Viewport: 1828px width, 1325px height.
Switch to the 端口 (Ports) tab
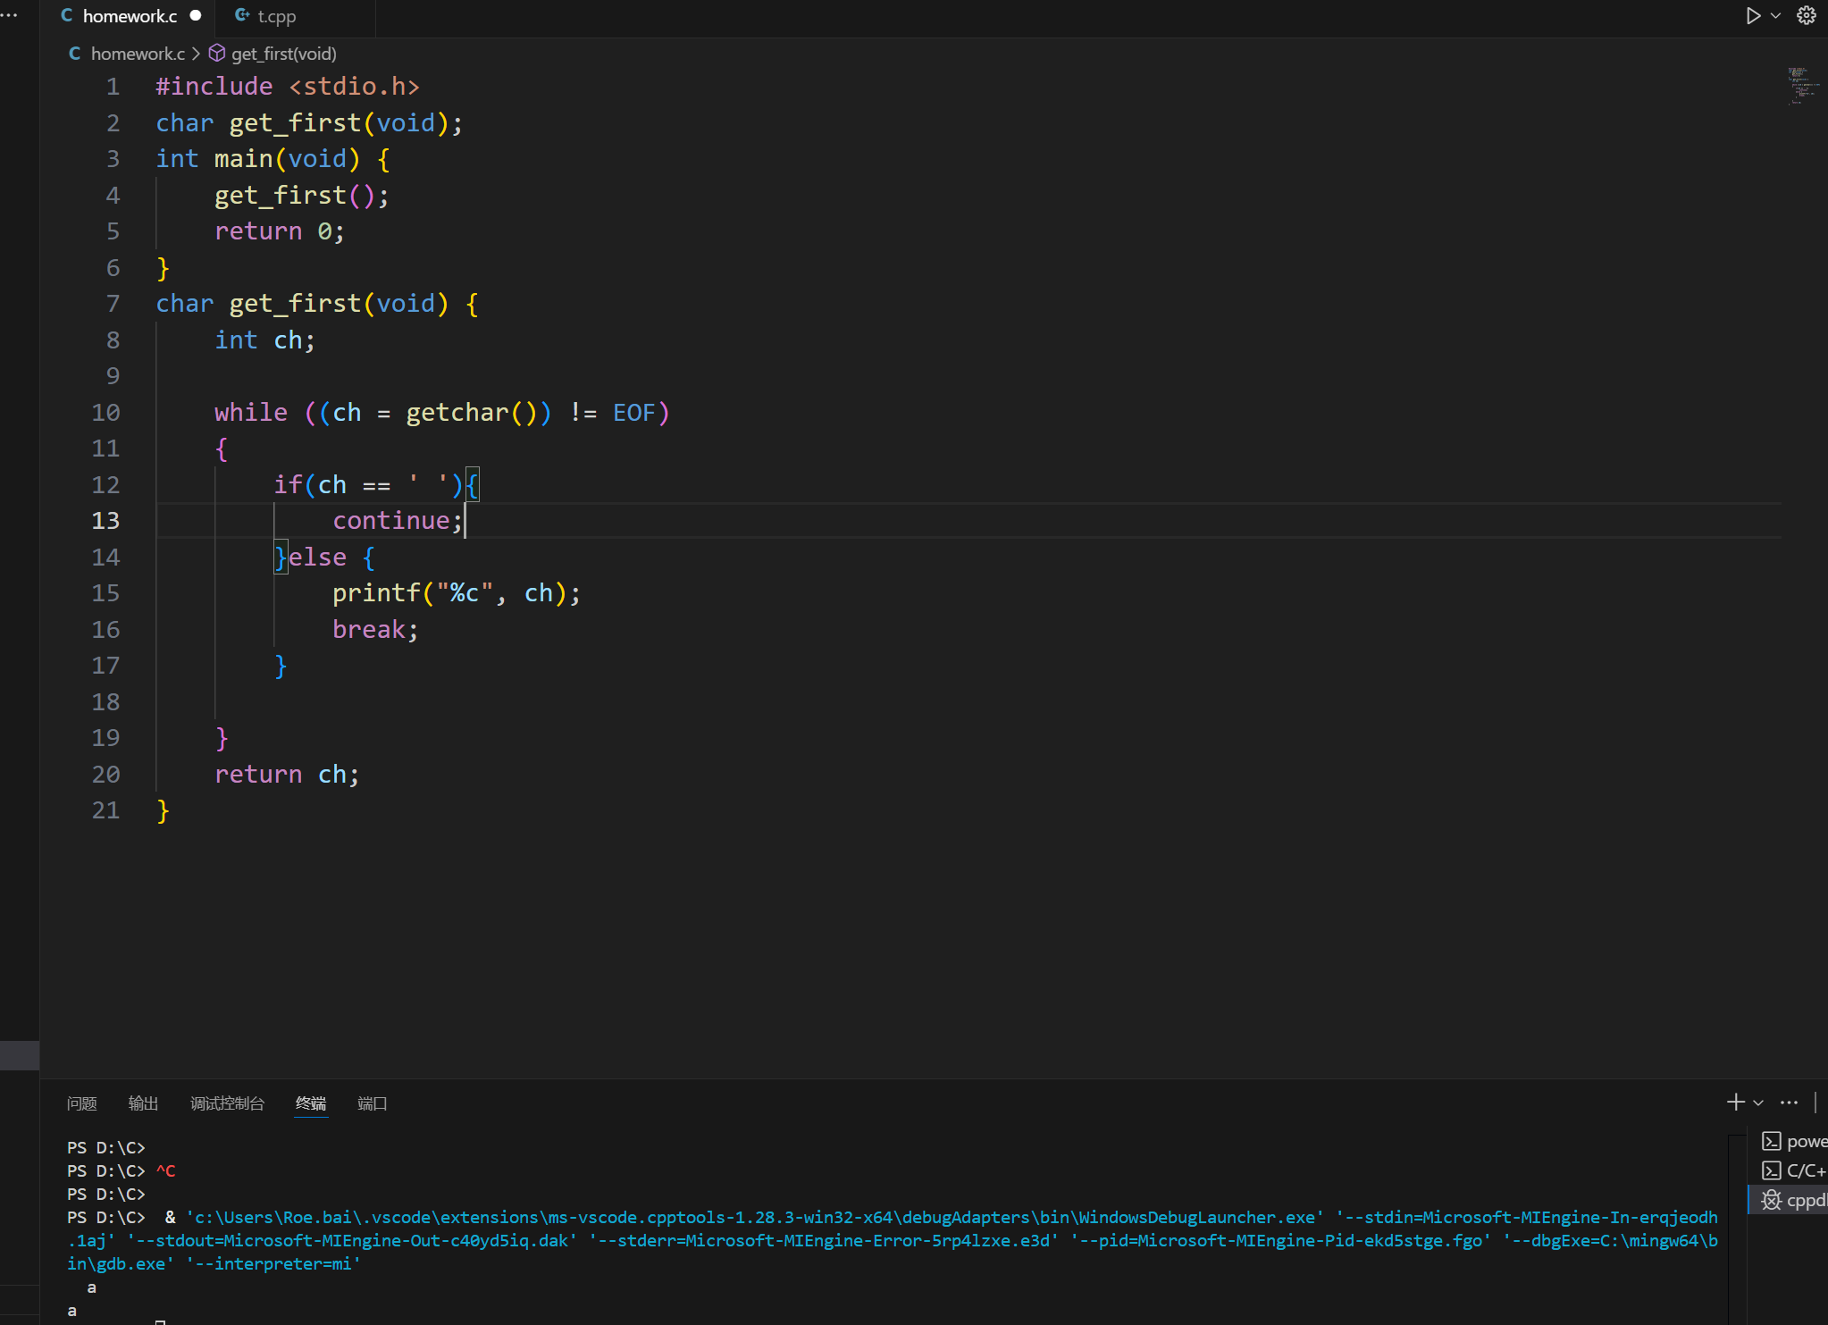coord(372,1103)
